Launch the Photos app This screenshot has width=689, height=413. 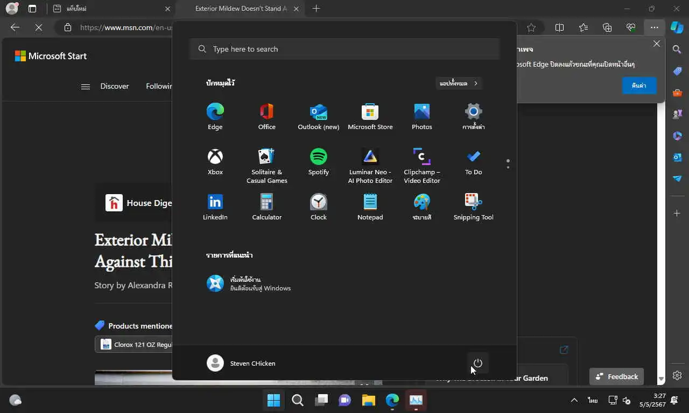click(421, 117)
